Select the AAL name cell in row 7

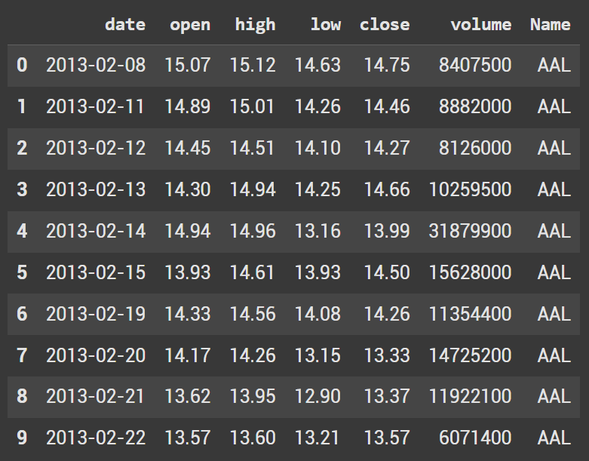[x=554, y=354]
